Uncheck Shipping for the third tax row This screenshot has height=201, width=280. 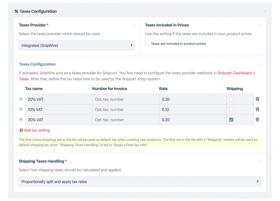[x=231, y=120]
